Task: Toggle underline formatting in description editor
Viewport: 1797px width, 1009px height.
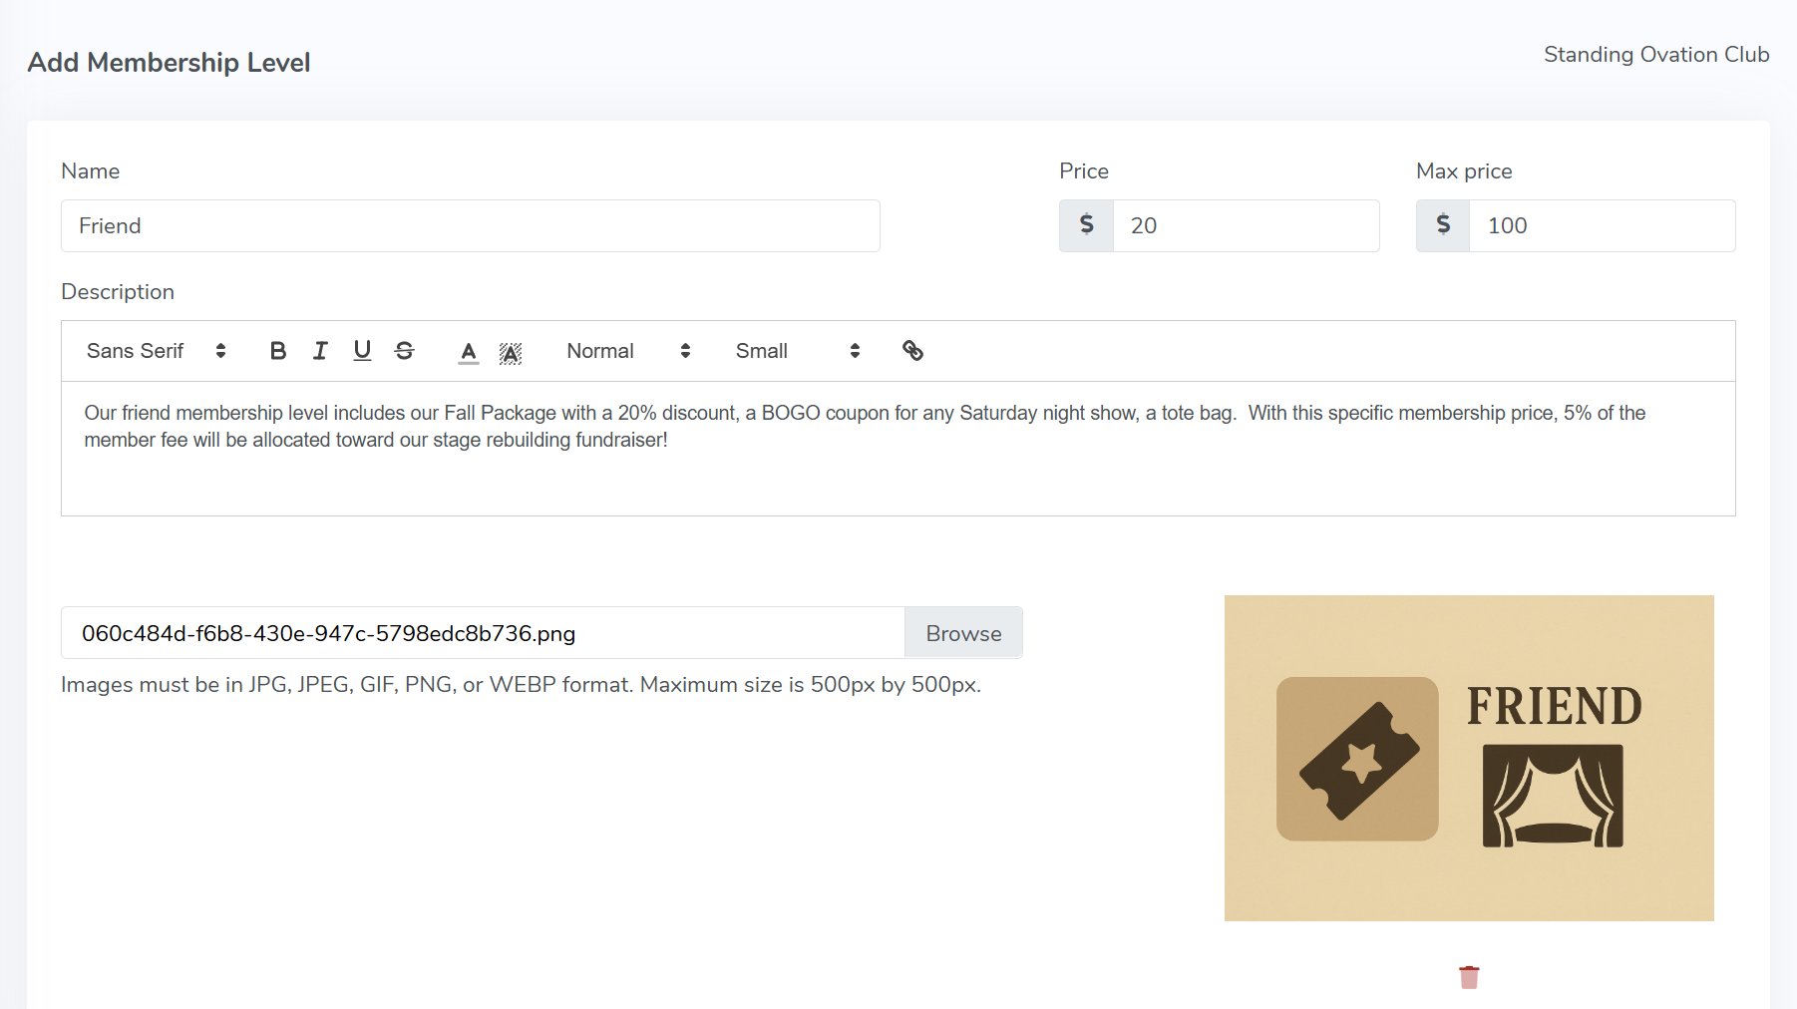Action: click(x=362, y=351)
